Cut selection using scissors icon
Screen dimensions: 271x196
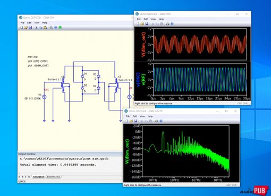[x=36, y=28]
